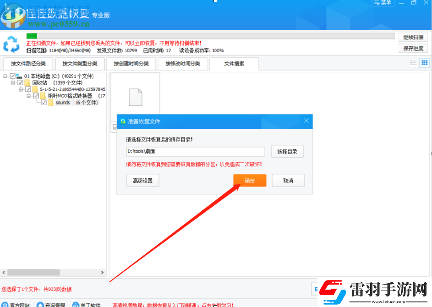Open the 菜单 menu in title bar
This screenshot has height=307, width=432.
(383, 3)
